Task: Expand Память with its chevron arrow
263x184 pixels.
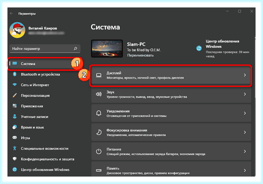Action: [245, 170]
